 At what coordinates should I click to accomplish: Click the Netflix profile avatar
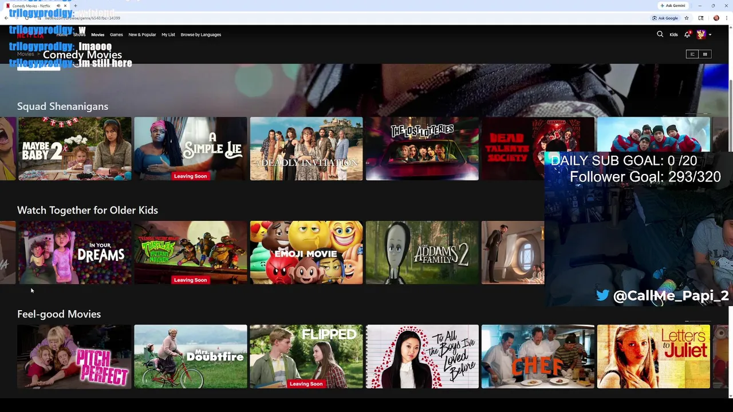(701, 34)
